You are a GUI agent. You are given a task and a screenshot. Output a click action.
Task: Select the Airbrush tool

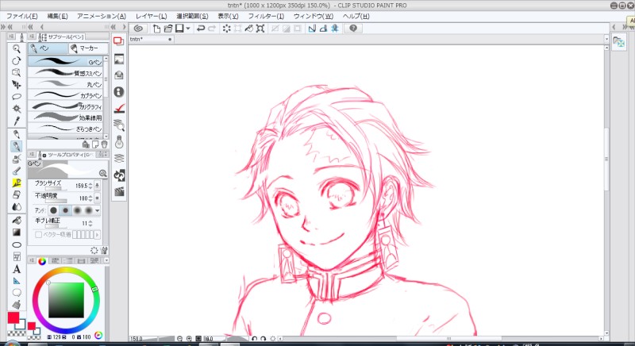16,159
